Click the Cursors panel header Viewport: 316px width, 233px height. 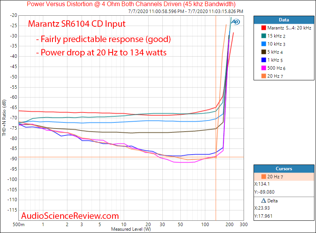pos(284,169)
